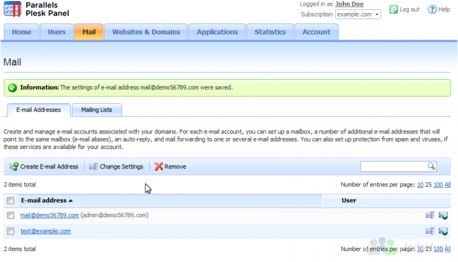Screen dimensions: 458x262
Task: Click the top "2 items total" text
Action: pyautogui.click(x=19, y=185)
